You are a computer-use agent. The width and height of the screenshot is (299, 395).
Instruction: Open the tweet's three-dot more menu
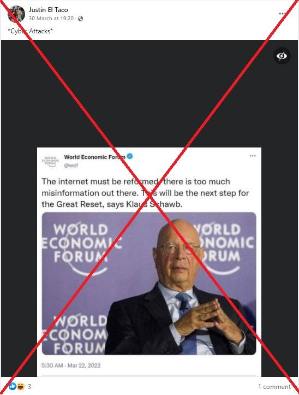tap(253, 156)
